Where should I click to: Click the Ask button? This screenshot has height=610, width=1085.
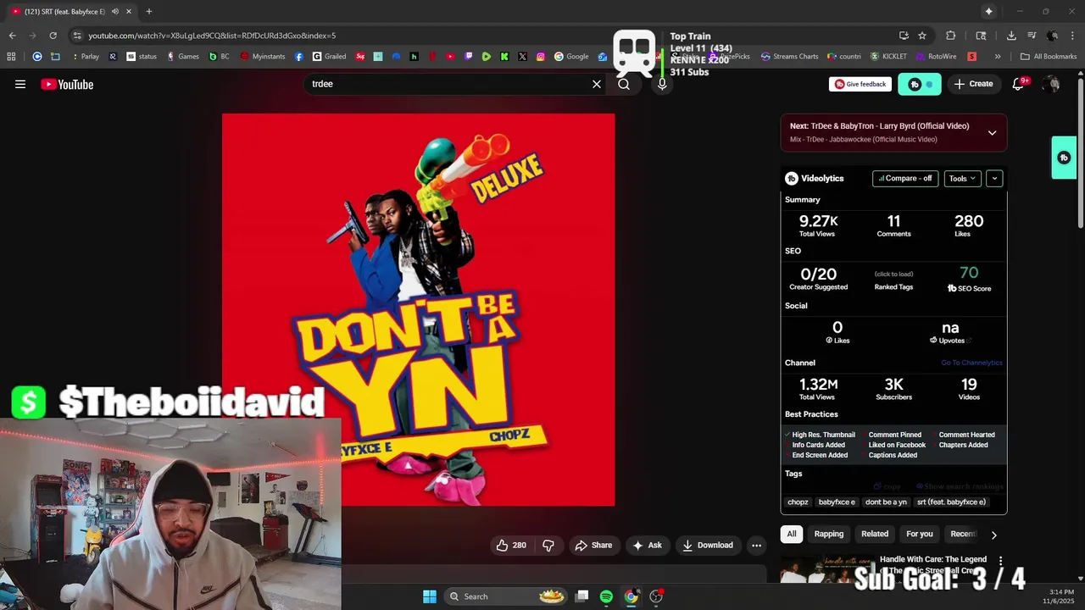[x=647, y=545]
